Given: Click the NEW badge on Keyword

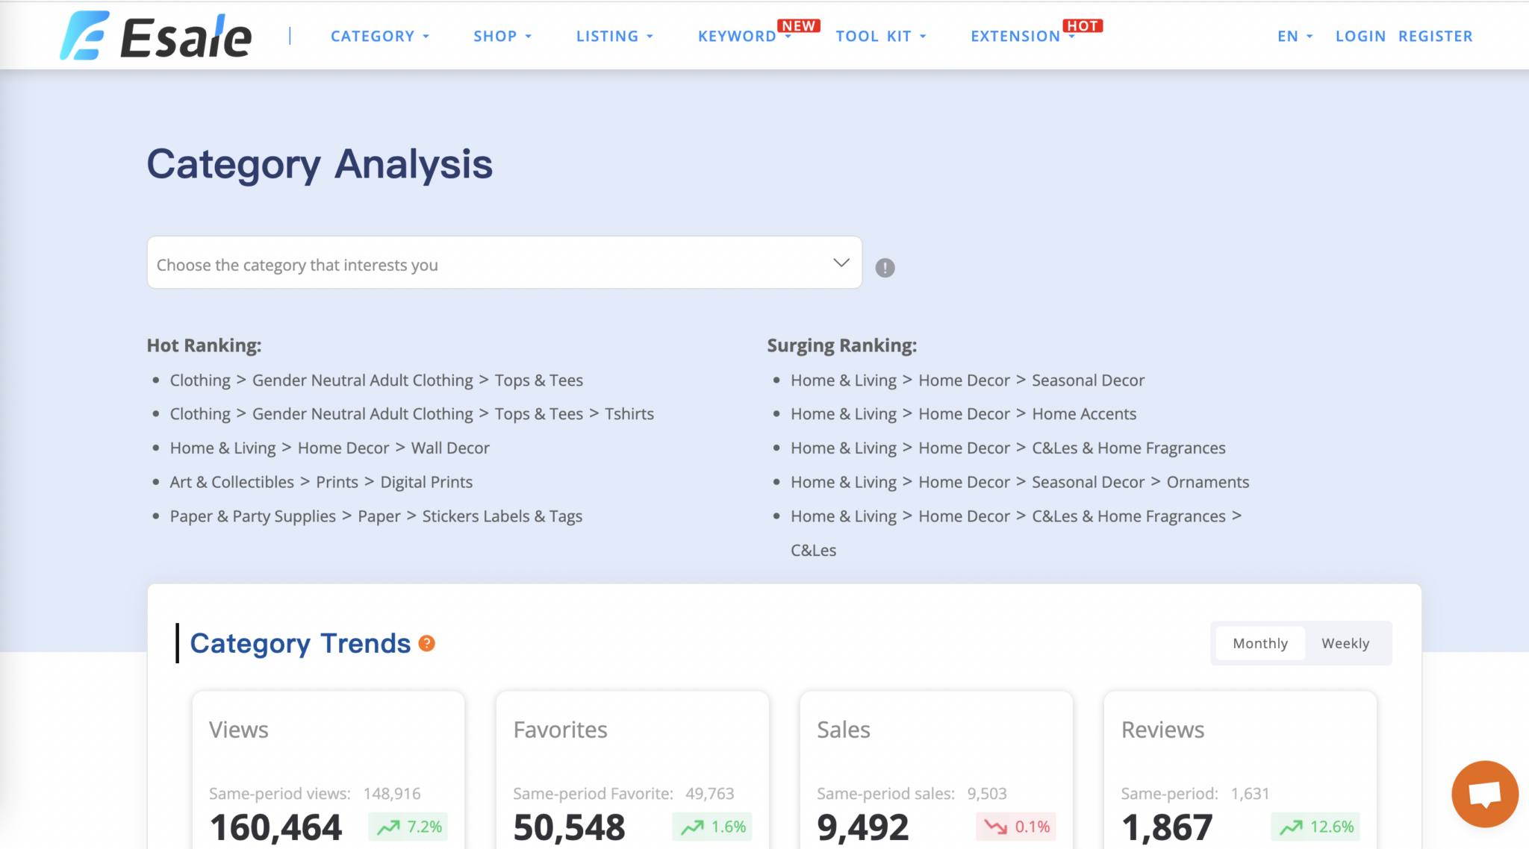Looking at the screenshot, I should coord(799,25).
